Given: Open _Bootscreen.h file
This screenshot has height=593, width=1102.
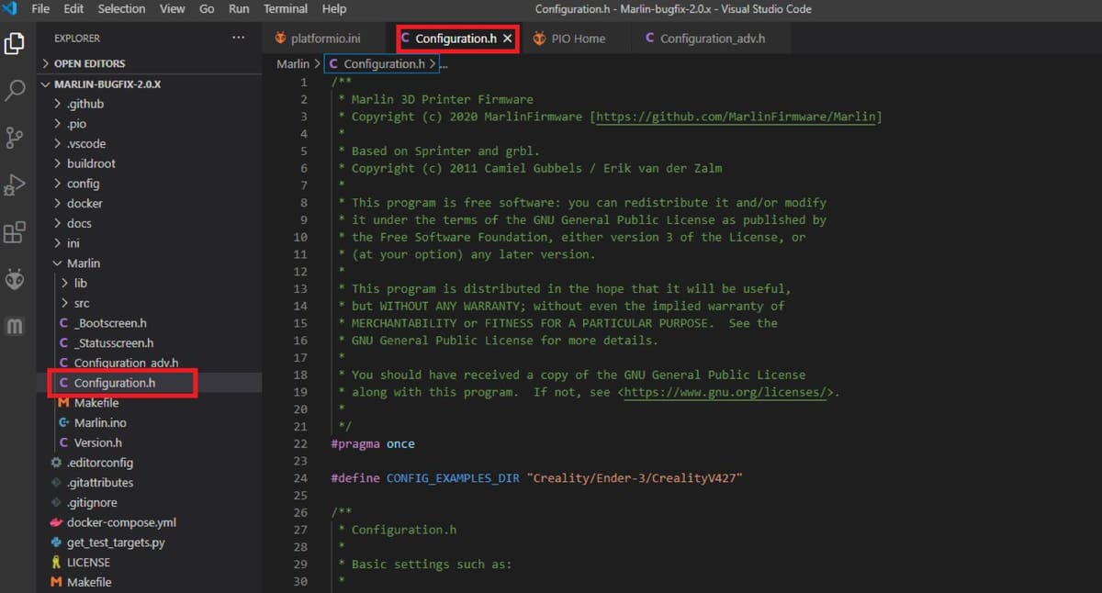Looking at the screenshot, I should (110, 323).
